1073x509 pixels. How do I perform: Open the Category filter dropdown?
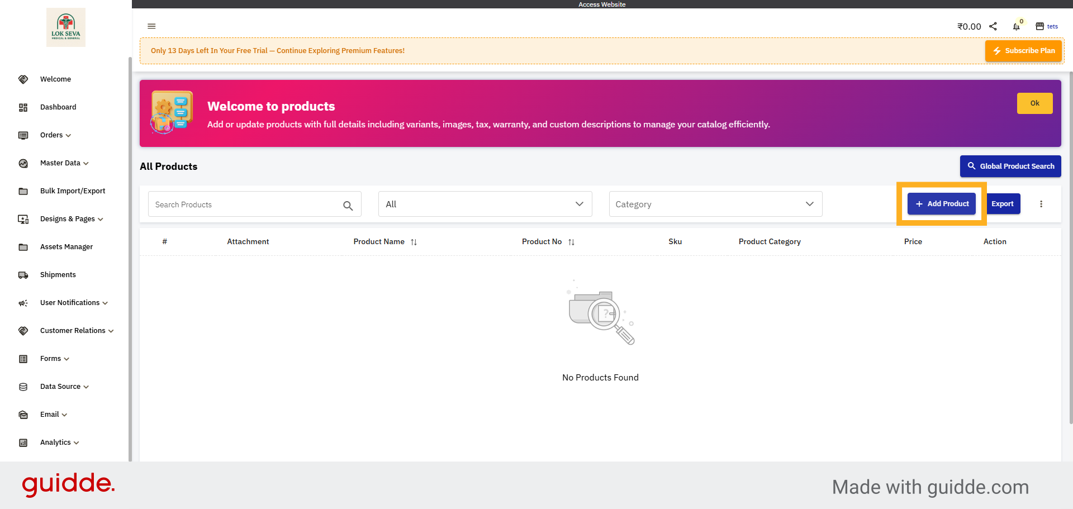click(x=715, y=204)
